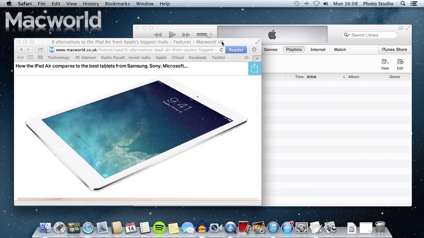
Task: Go forward using Safari's forward arrow
Action: pyautogui.click(x=28, y=50)
